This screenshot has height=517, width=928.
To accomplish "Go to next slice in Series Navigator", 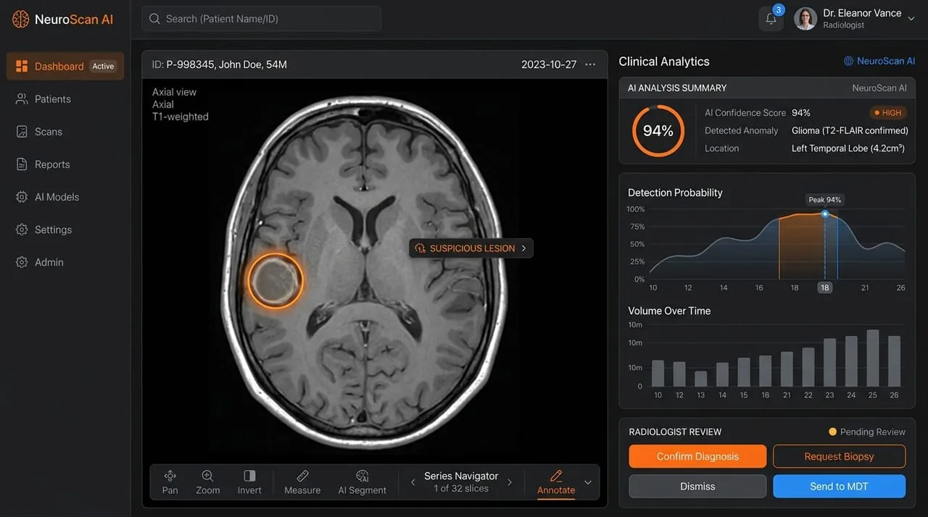I will tap(510, 482).
